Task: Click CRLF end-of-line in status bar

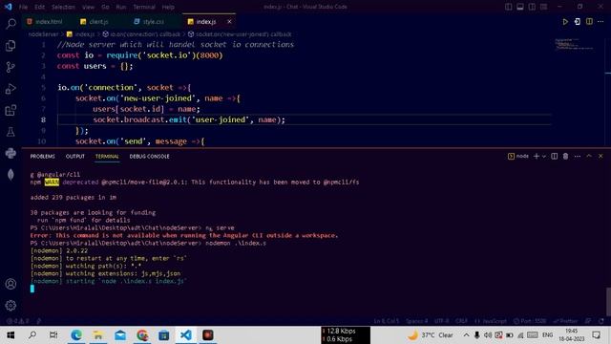Action: 461,321
